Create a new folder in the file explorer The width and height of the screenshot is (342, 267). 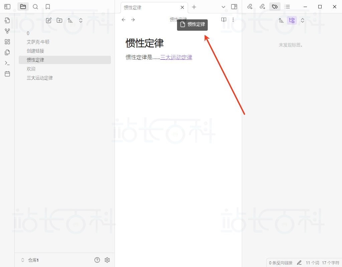tap(59, 20)
